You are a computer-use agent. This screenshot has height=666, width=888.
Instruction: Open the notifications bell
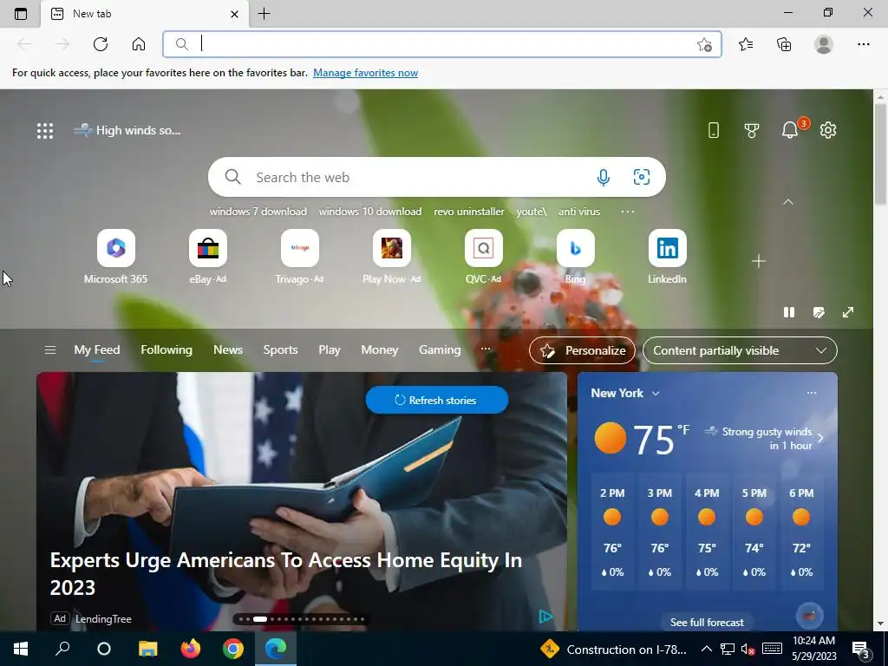coord(790,130)
